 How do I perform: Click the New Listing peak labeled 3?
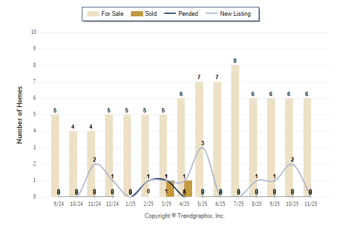[203, 147]
